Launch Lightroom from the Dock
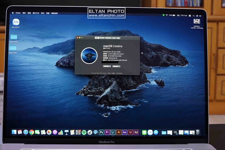 coord(113,132)
